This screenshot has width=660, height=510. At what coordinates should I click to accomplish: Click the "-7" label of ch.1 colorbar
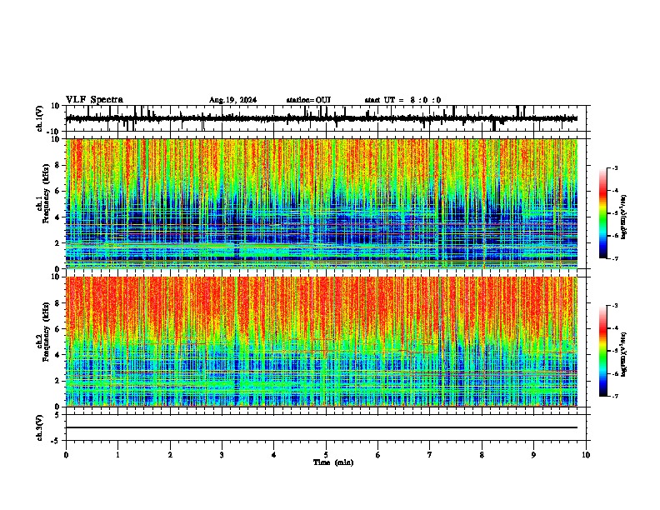click(x=614, y=258)
